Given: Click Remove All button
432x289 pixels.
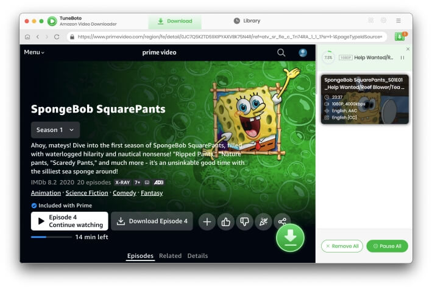Looking at the screenshot, I should (x=342, y=246).
